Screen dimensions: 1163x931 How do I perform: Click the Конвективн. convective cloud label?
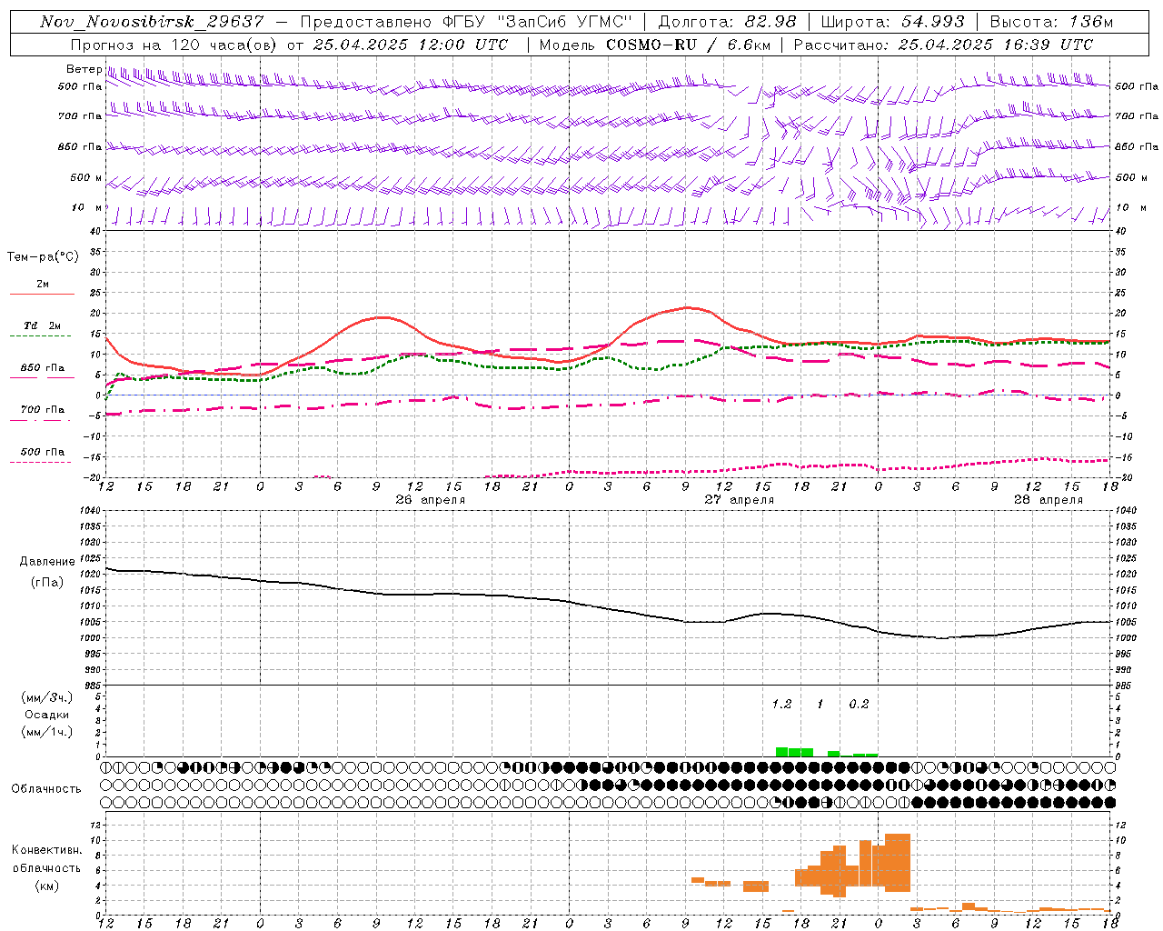(46, 850)
